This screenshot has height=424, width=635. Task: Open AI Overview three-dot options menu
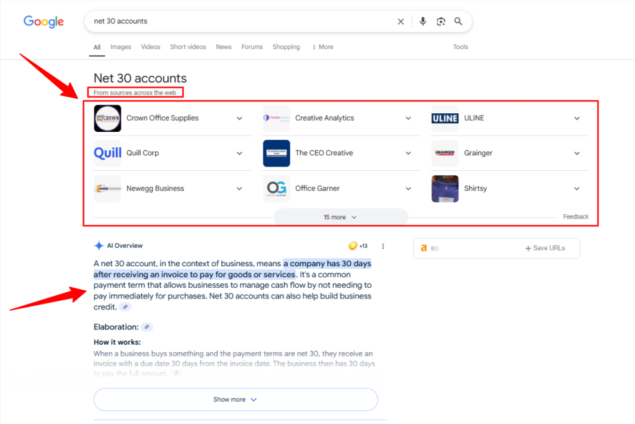click(383, 246)
